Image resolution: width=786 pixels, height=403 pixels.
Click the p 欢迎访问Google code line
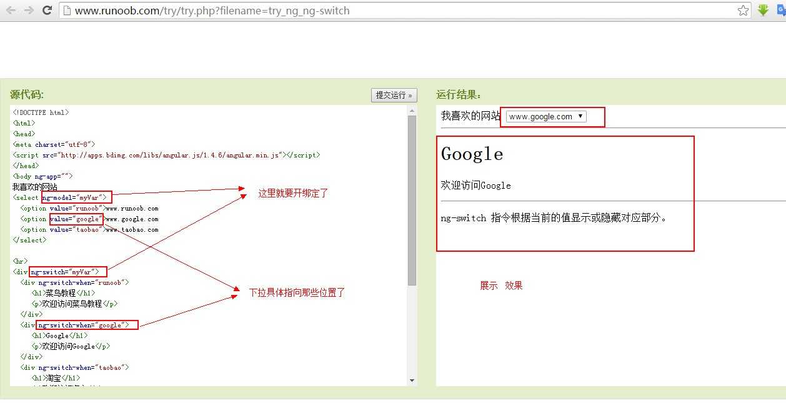pos(71,346)
